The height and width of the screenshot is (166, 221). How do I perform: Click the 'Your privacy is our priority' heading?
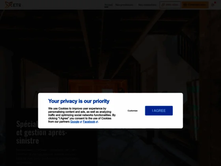79,101
